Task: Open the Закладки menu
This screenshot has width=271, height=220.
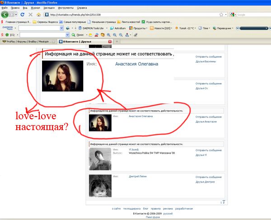Action: [49, 8]
